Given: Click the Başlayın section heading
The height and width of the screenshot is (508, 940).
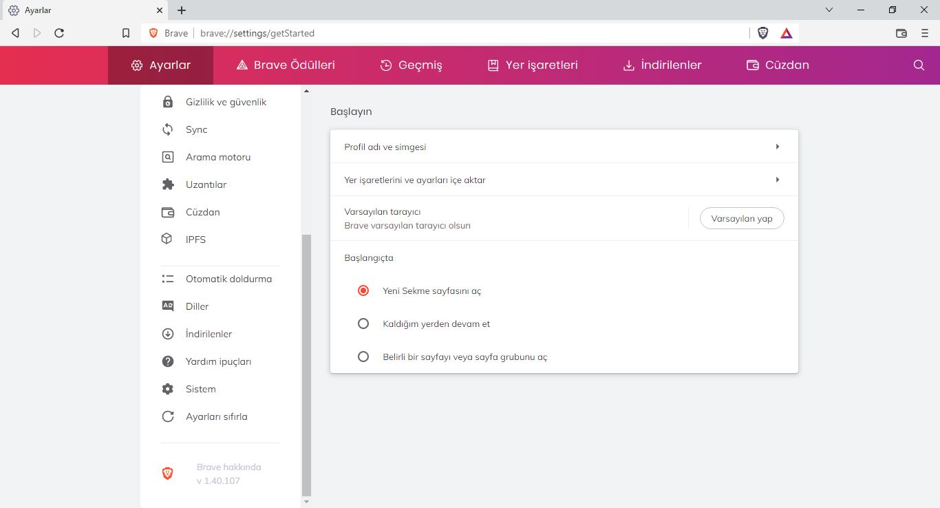Looking at the screenshot, I should click(351, 112).
